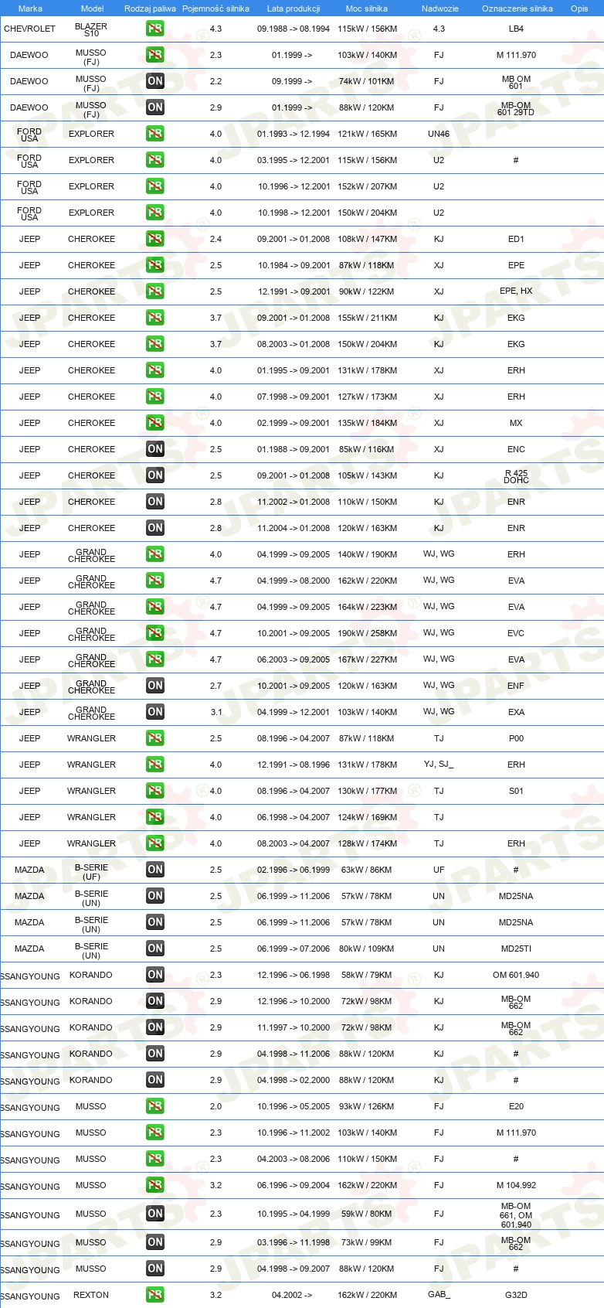Select the YJ, SJ_ body code cell
Image resolution: width=604 pixels, height=1308 pixels.
tap(439, 765)
